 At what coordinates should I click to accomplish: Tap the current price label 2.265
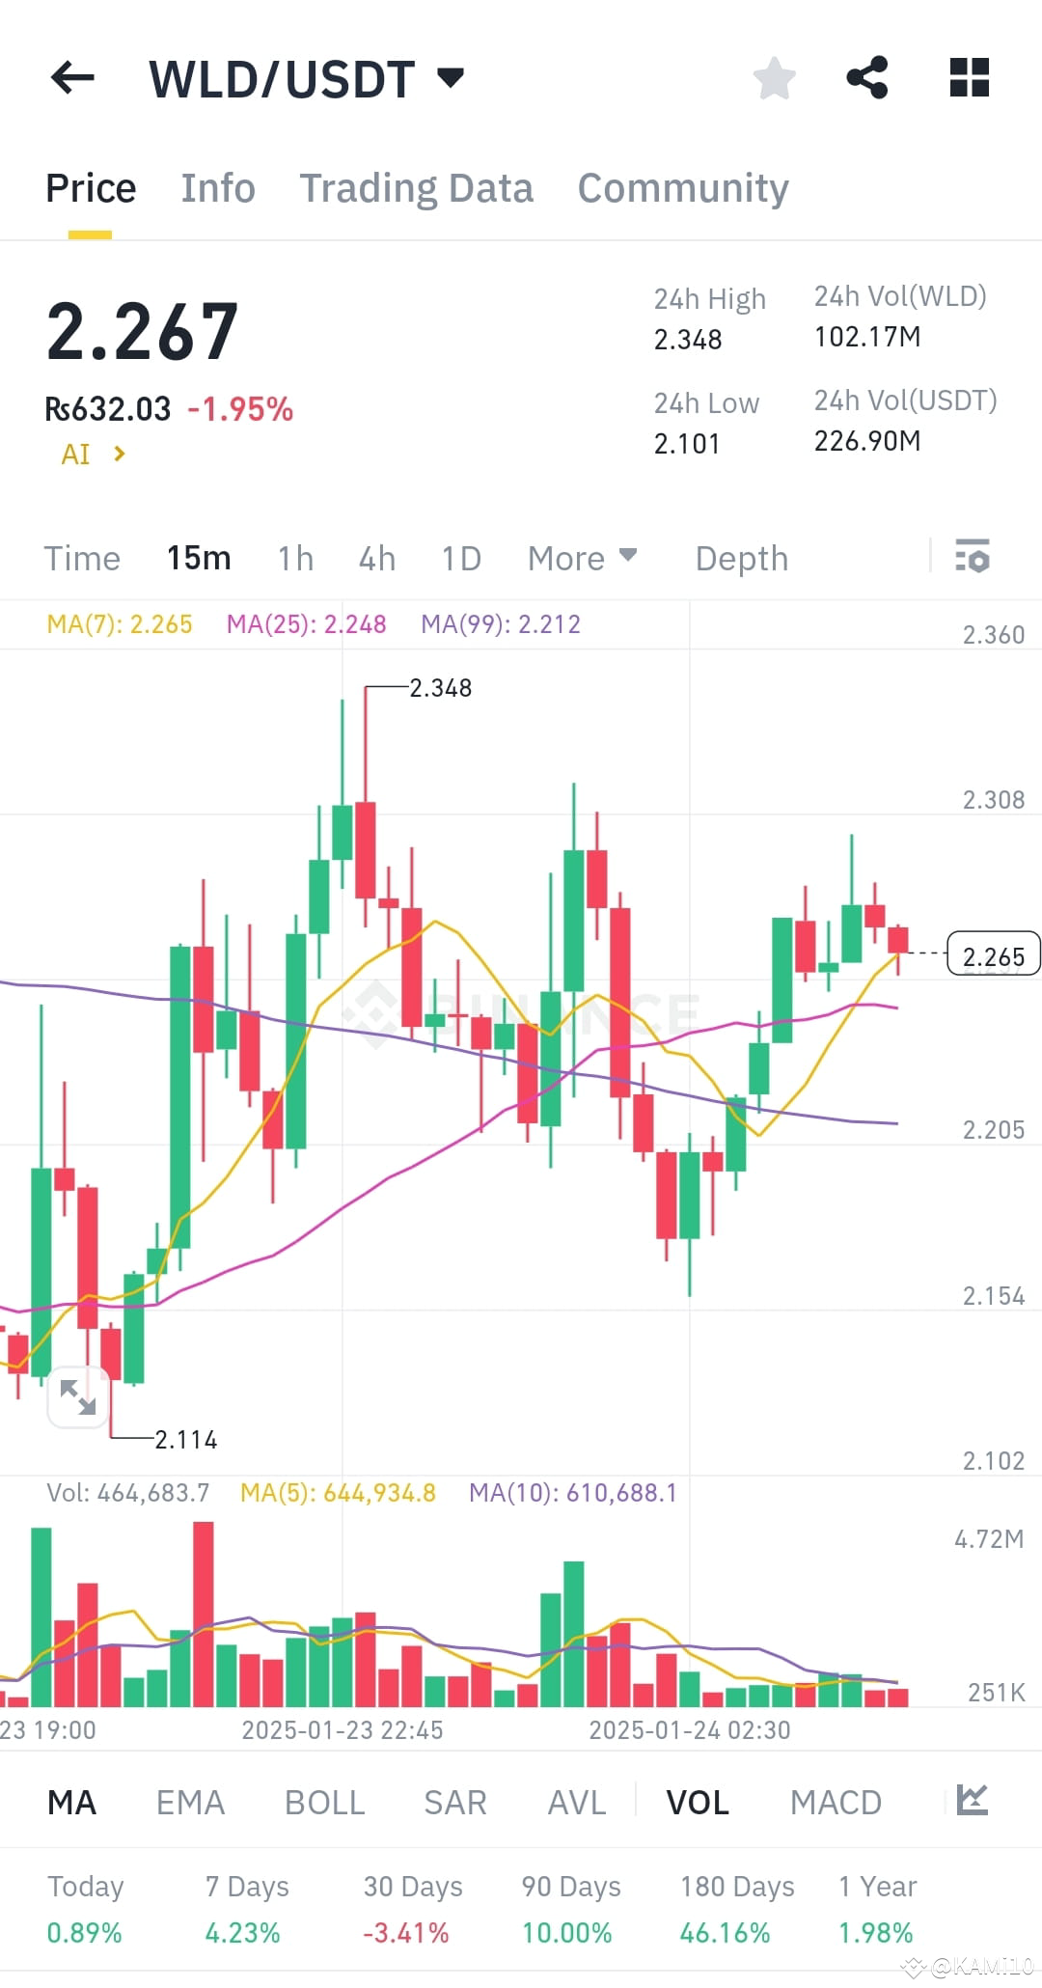(x=992, y=955)
